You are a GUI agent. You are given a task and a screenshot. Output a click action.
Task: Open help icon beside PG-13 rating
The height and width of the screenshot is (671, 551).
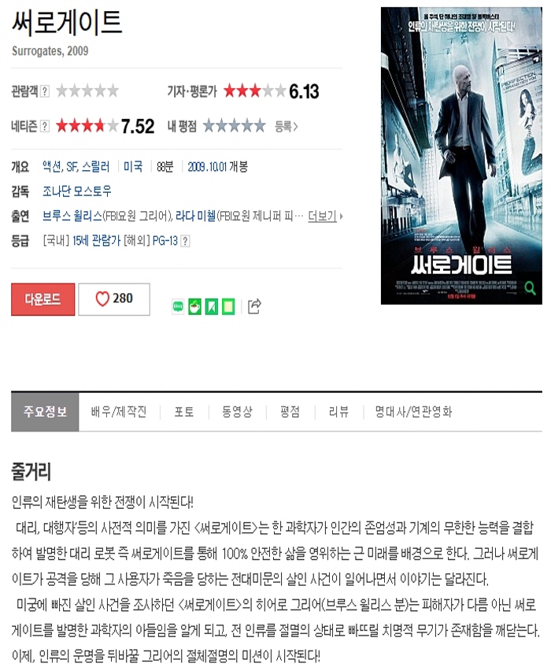[185, 241]
